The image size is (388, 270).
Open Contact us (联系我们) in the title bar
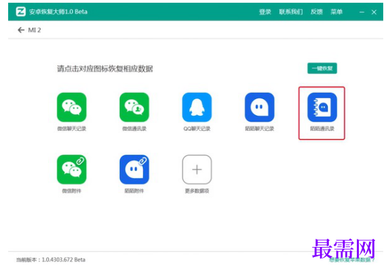click(x=291, y=12)
